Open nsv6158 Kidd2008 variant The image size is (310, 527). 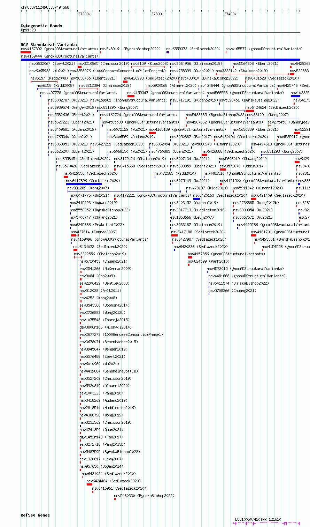[x=55, y=85]
